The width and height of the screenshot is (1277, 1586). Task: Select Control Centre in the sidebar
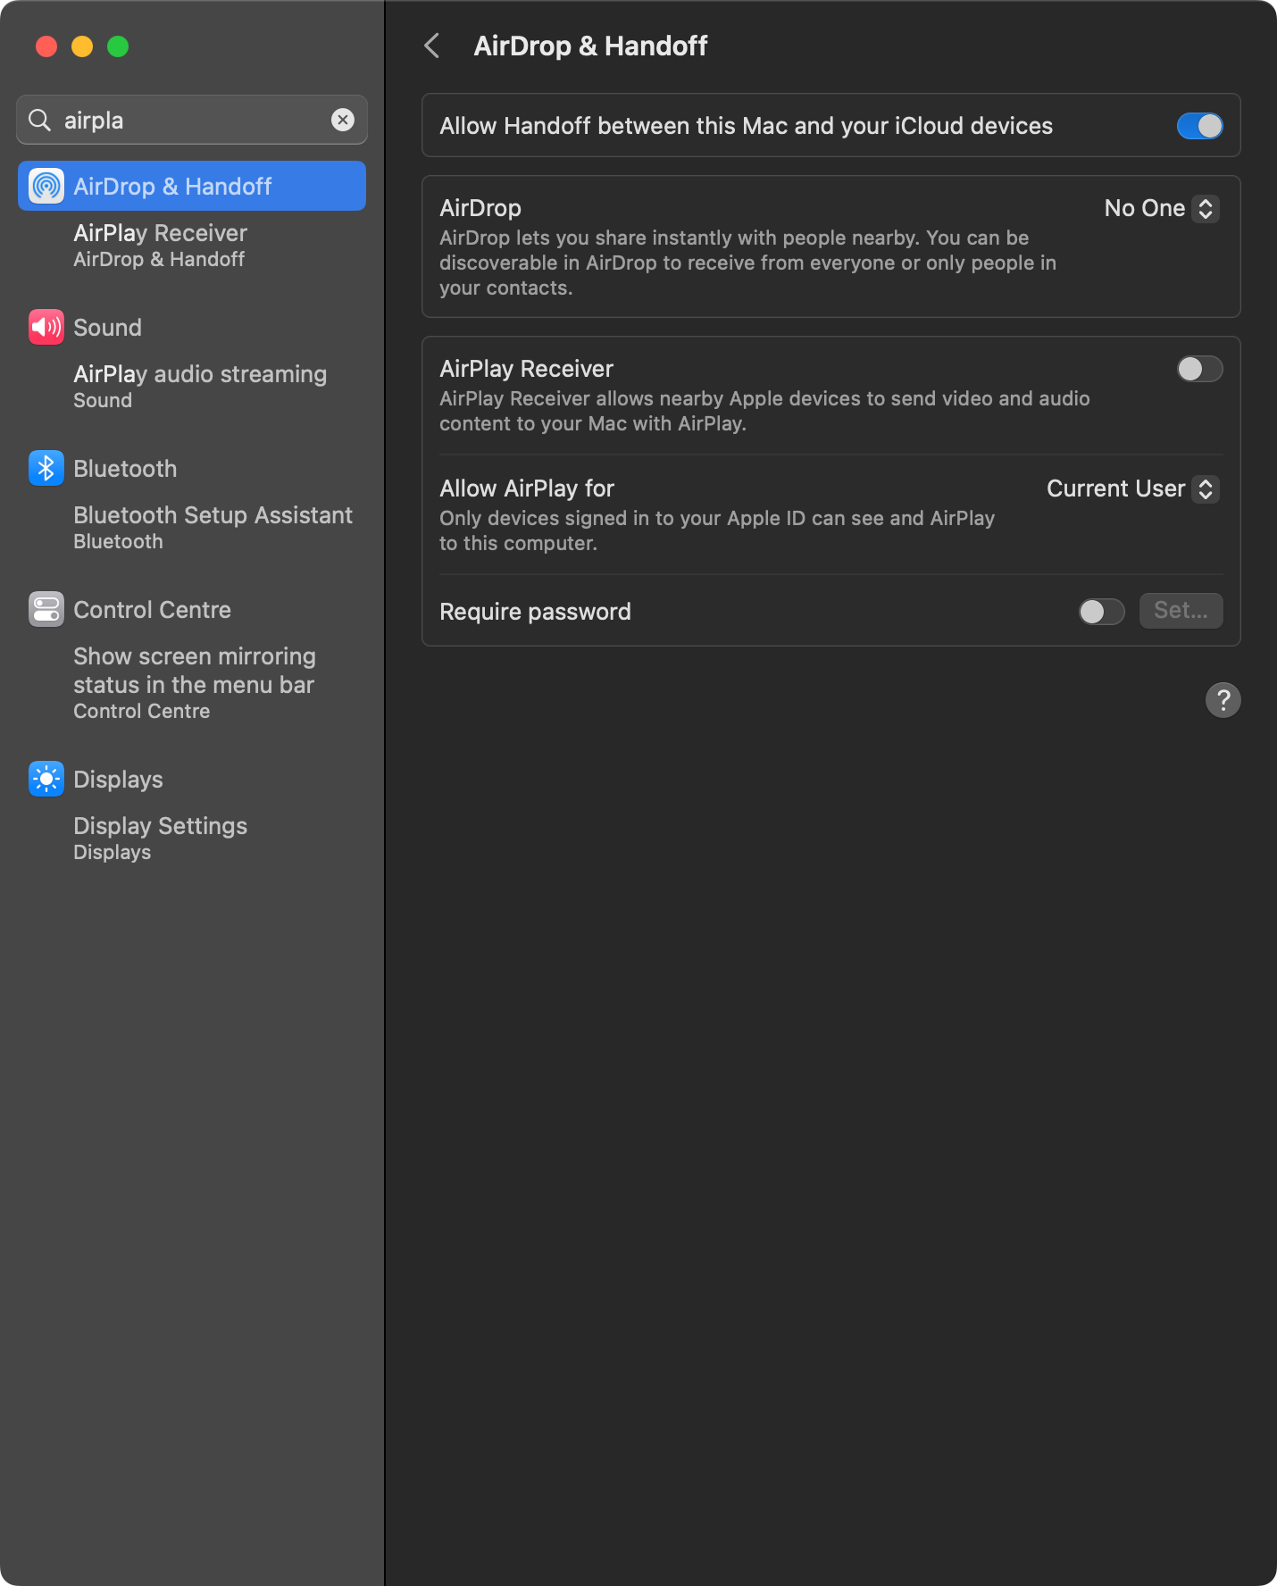point(192,609)
